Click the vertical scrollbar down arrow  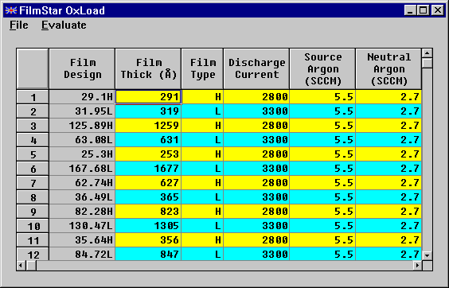[x=427, y=255]
